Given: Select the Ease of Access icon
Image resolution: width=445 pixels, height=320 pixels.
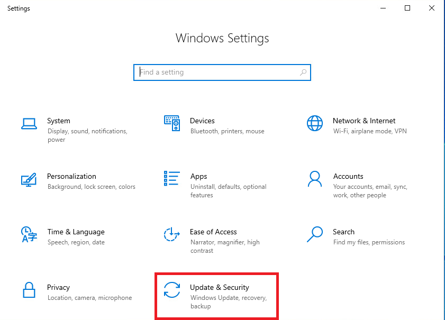Looking at the screenshot, I should pos(171,234).
